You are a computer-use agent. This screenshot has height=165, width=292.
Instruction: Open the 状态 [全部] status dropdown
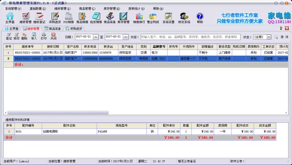click(x=269, y=37)
